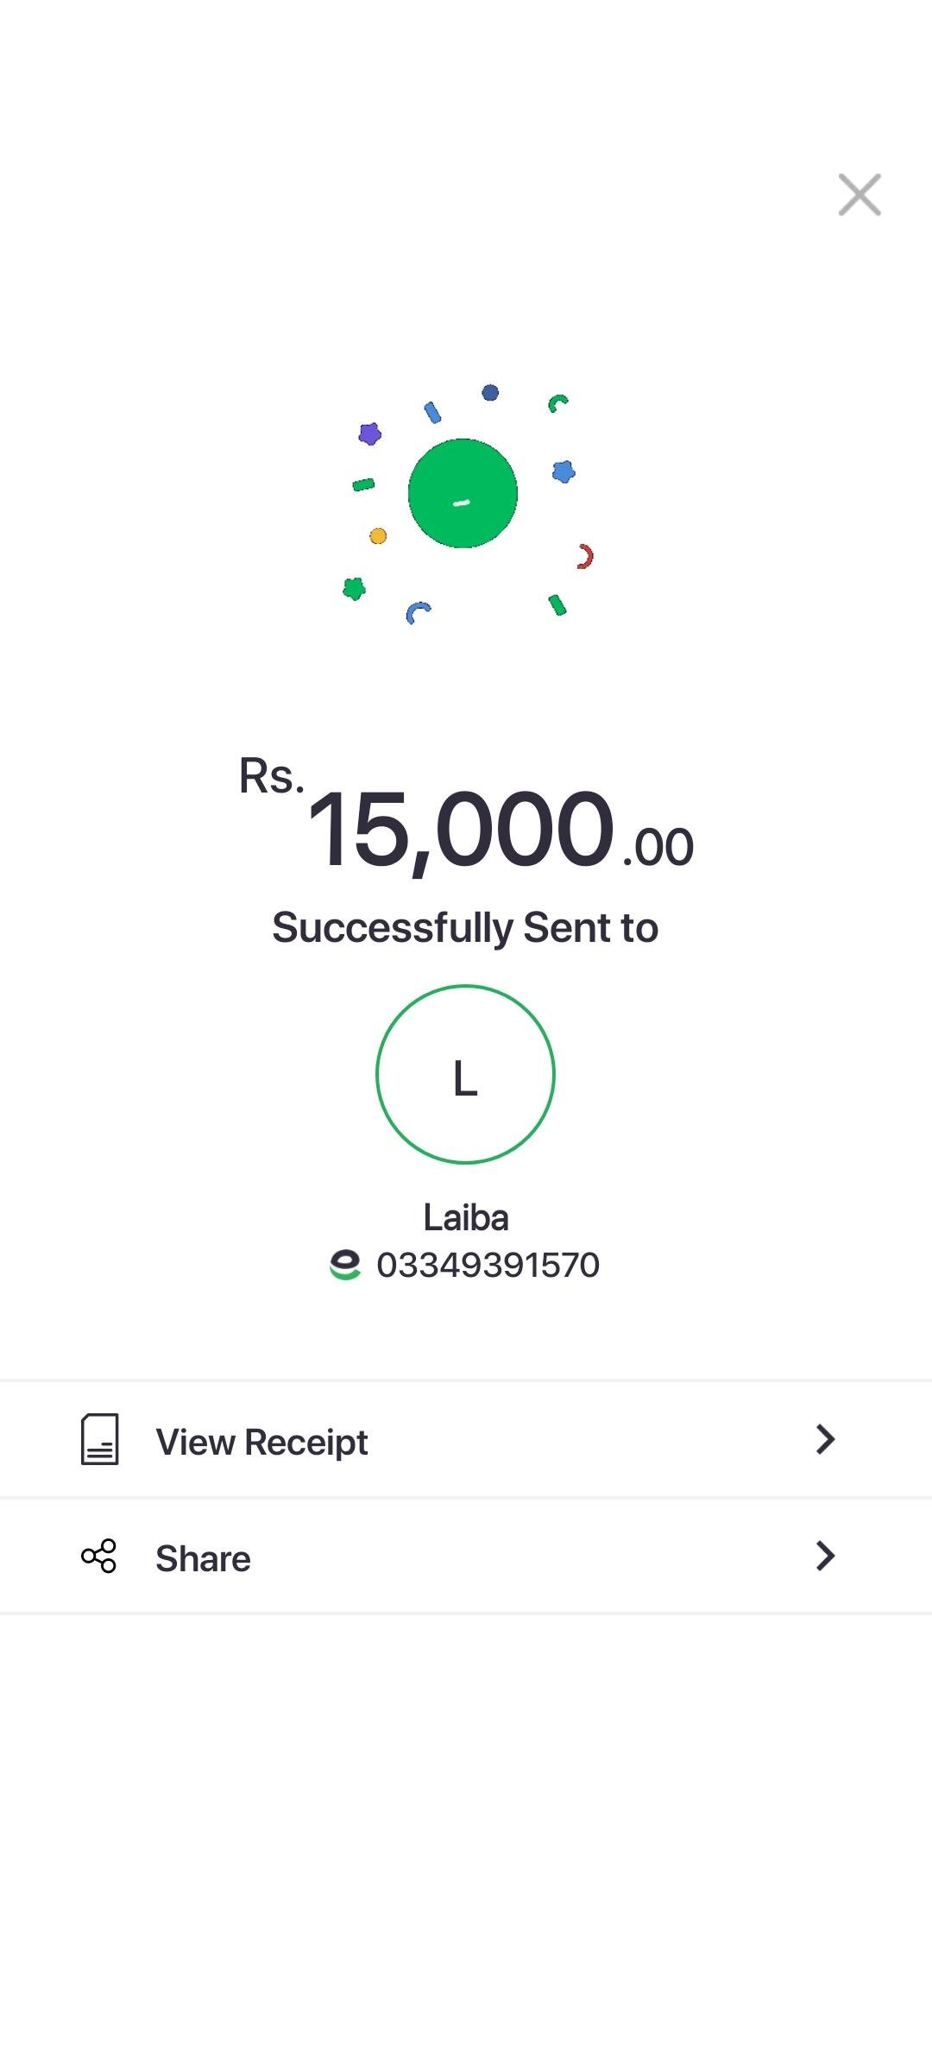
Task: Open the Share option
Action: click(x=204, y=1558)
